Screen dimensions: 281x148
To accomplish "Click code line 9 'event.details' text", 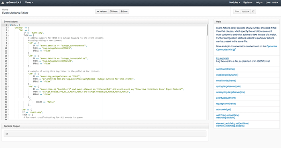I will [63, 46].
